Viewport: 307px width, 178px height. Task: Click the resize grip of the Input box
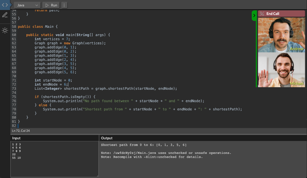click(x=97, y=176)
